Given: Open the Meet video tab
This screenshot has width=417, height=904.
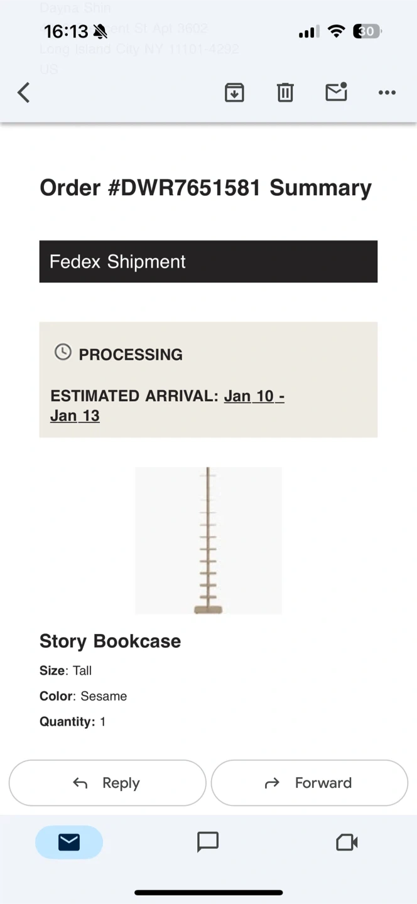Looking at the screenshot, I should click(x=347, y=842).
